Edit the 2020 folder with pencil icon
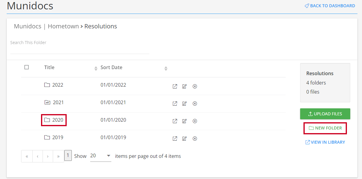362x179 pixels. coord(185,121)
